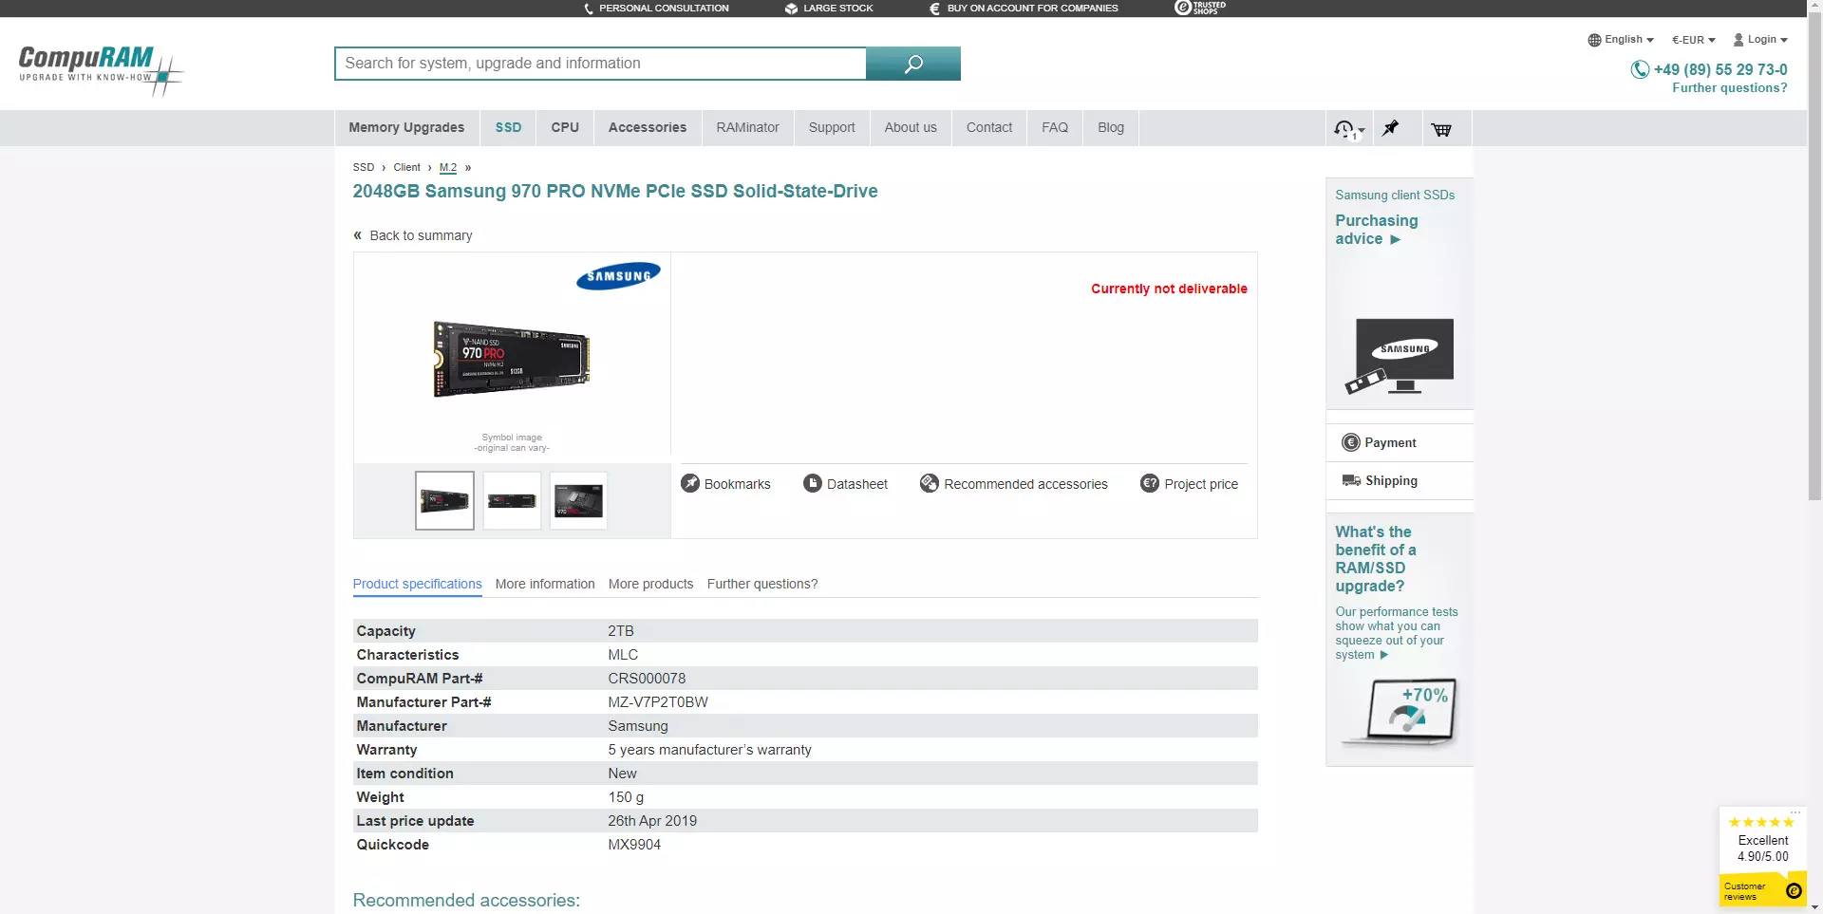Click the +70% laptop performance image
The height and width of the screenshot is (914, 1823).
(x=1400, y=713)
